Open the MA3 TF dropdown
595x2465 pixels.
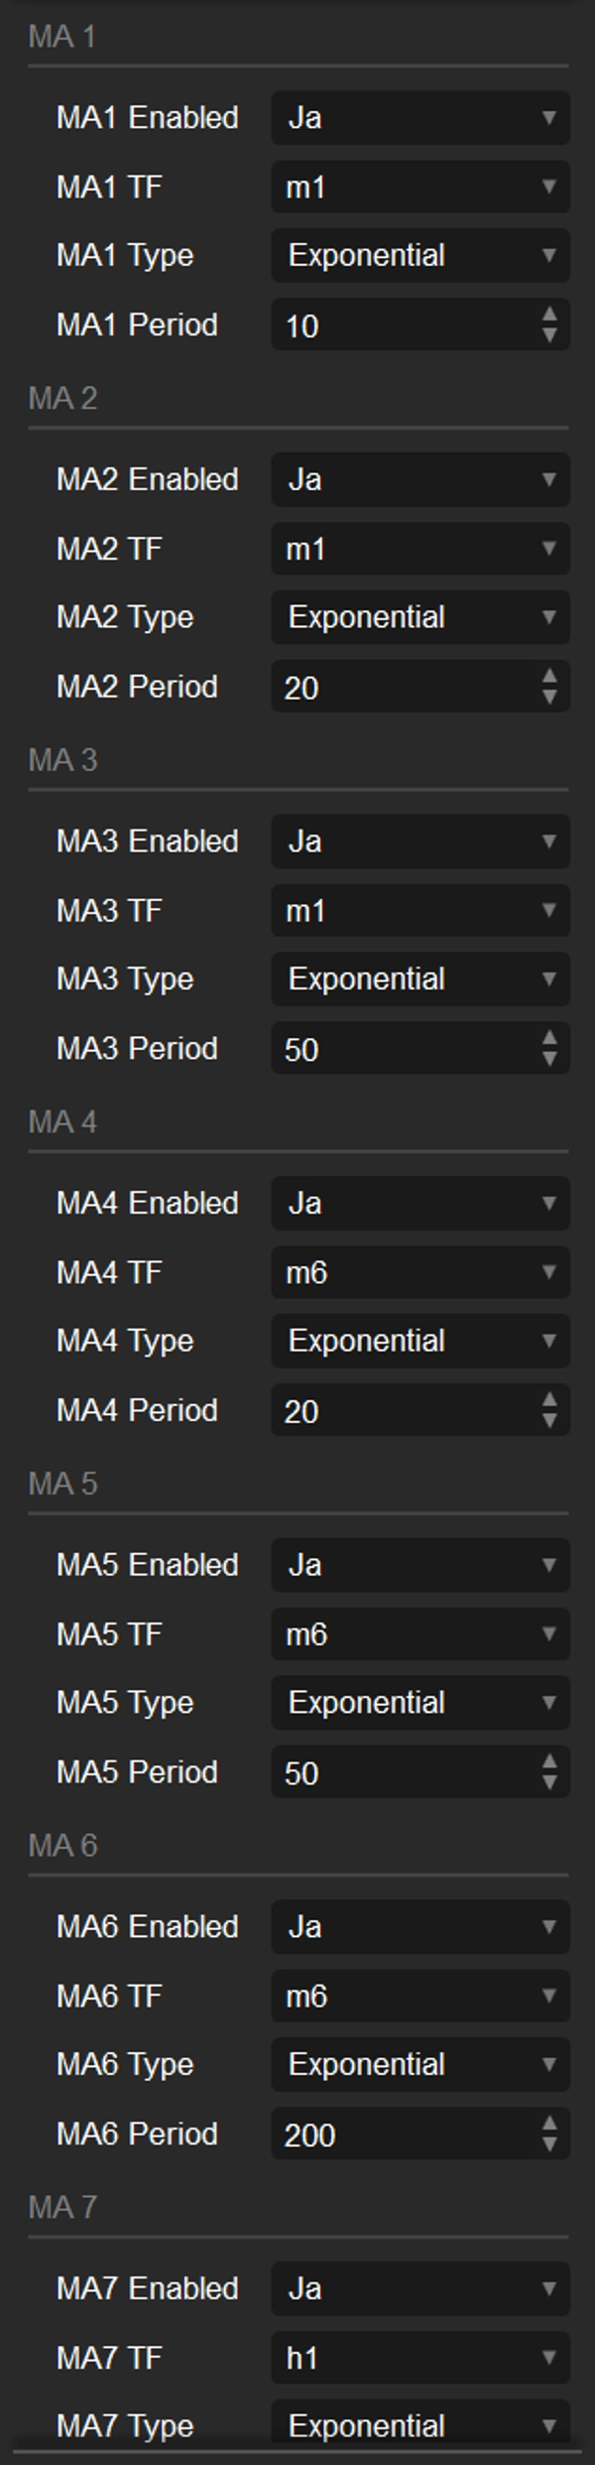click(x=418, y=910)
